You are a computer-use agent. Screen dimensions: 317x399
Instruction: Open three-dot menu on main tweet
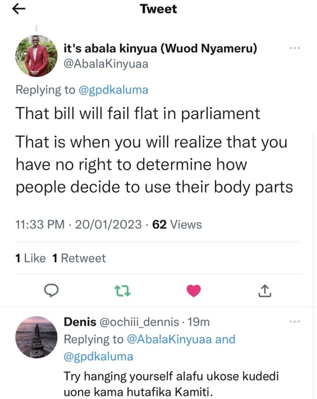295,48
